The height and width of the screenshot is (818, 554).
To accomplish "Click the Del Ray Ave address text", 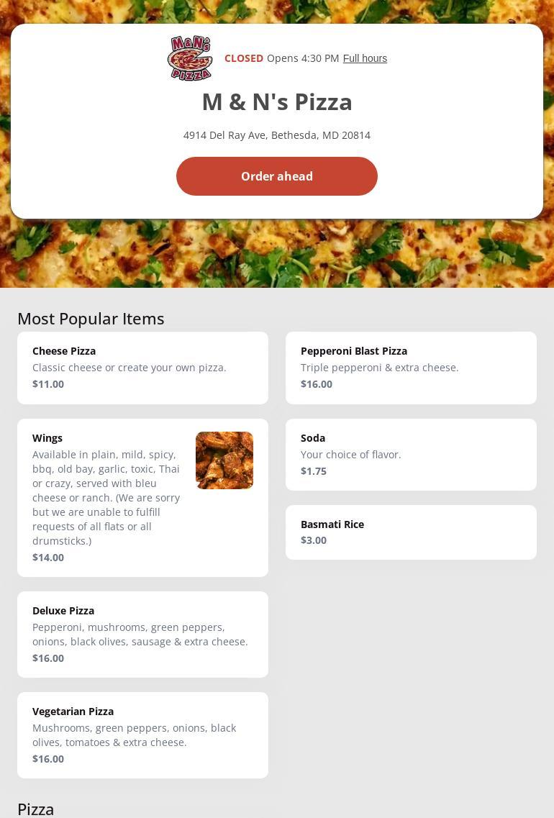I will [277, 135].
